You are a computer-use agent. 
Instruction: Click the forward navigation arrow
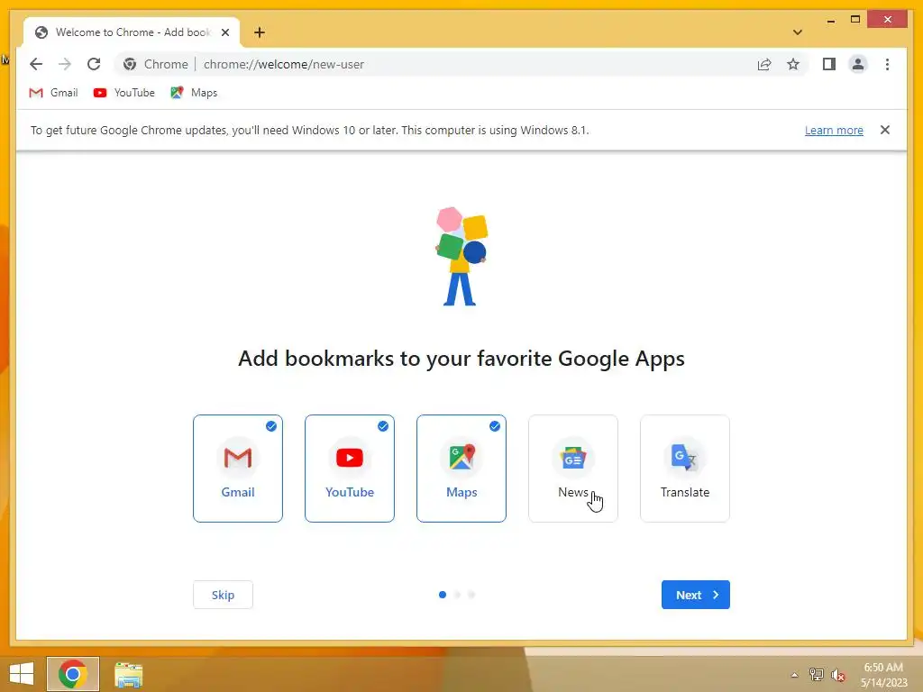(x=65, y=64)
